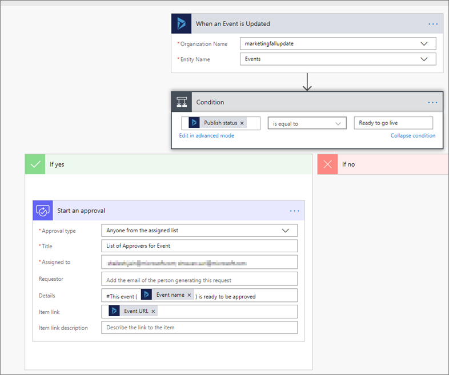449x375 pixels.
Task: Click Edit in advanced mode link
Action: (207, 136)
